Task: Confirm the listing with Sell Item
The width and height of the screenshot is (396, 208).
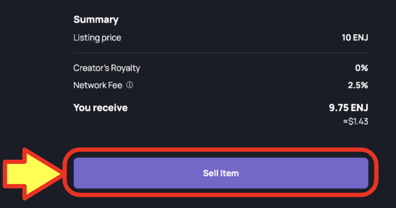Action: [221, 173]
